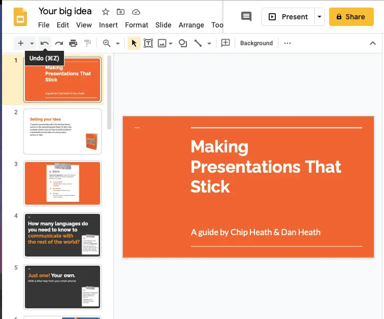Show more toolbar options (three dots)
384x319 pixels.
coord(287,43)
